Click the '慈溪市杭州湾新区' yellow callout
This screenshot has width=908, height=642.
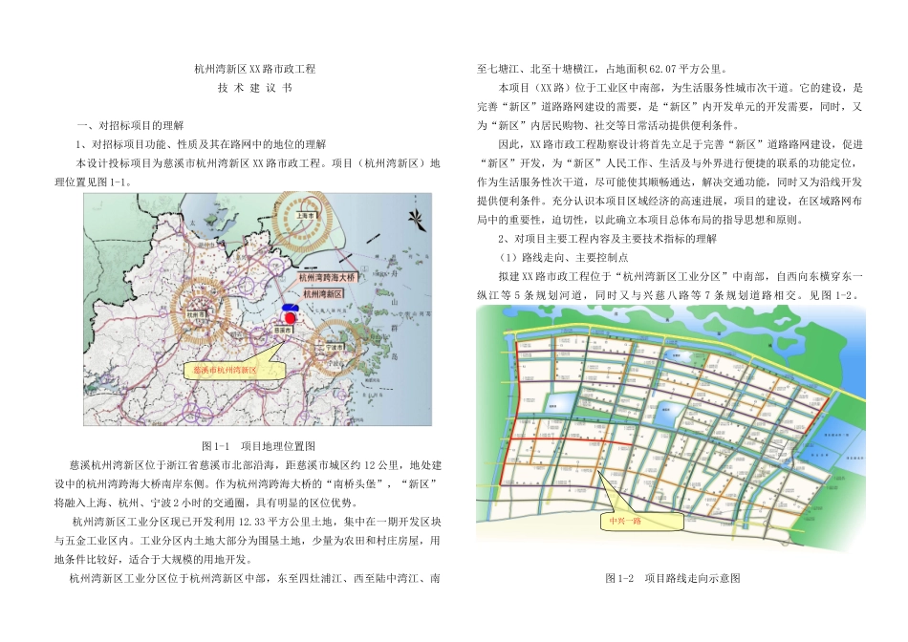(234, 370)
